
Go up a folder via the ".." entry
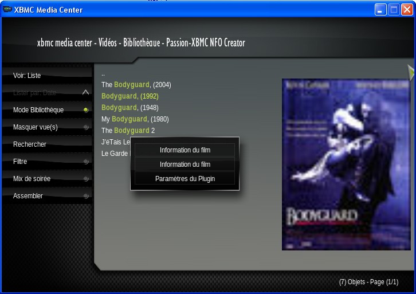tap(103, 74)
